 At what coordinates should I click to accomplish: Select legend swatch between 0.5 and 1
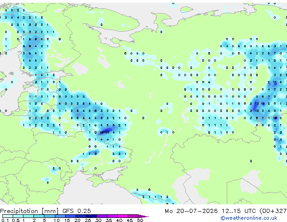18,216
